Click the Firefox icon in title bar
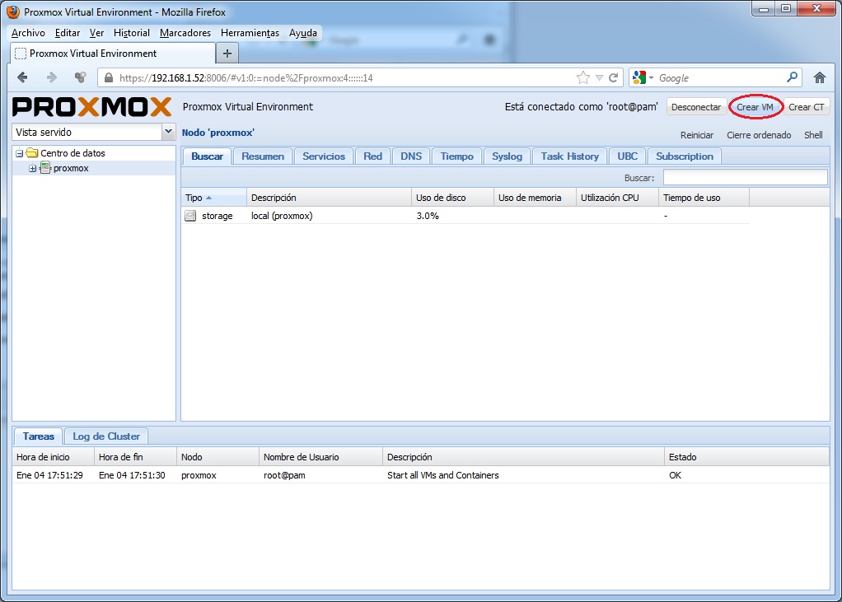The image size is (842, 602). [13, 12]
